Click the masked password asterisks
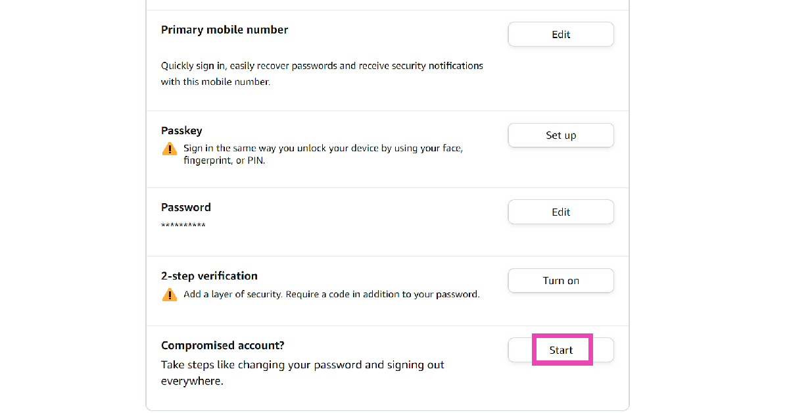Screen dimensions: 789x413 pos(183,226)
